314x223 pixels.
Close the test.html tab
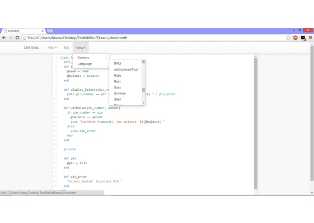[x=42, y=31]
